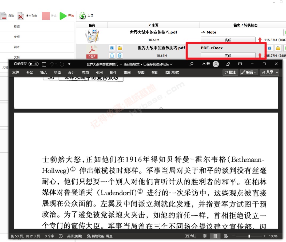The image size is (286, 242).
Task: Switch to the Home (开始) ribbon tab
Action: 30,72
